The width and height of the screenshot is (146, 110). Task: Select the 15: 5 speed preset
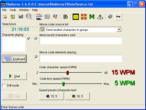(52, 96)
